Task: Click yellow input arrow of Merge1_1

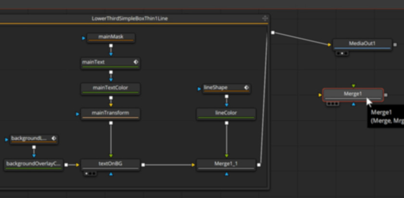Action: (193, 165)
